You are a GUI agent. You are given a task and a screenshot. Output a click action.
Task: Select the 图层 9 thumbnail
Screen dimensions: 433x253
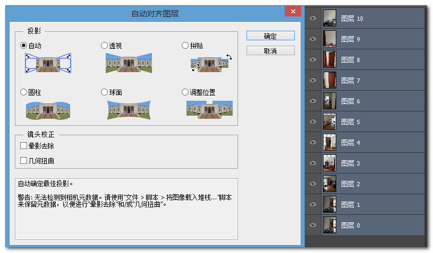[330, 39]
